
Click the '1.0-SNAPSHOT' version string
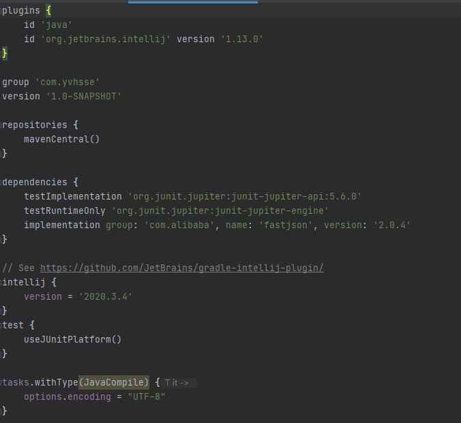pyautogui.click(x=83, y=96)
